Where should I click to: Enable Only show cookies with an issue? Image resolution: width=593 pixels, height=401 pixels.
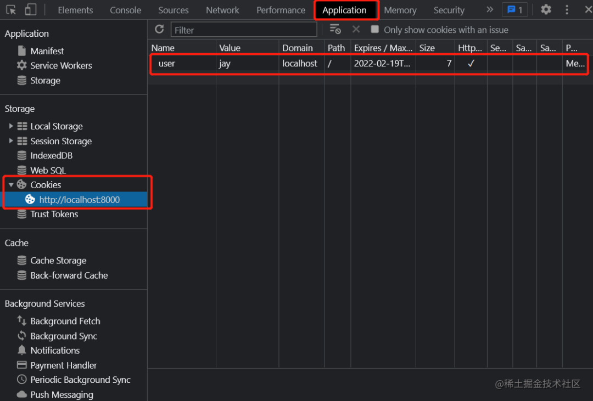point(374,29)
